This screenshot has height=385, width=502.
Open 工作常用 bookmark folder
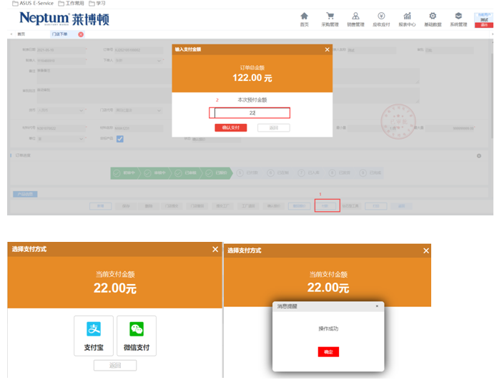coord(71,3)
